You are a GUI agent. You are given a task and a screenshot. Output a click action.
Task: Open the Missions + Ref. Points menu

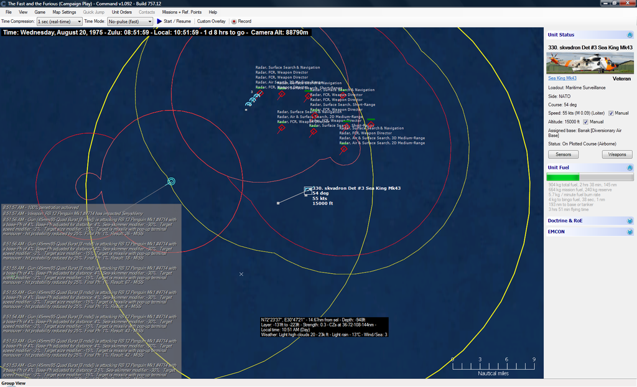click(x=181, y=12)
